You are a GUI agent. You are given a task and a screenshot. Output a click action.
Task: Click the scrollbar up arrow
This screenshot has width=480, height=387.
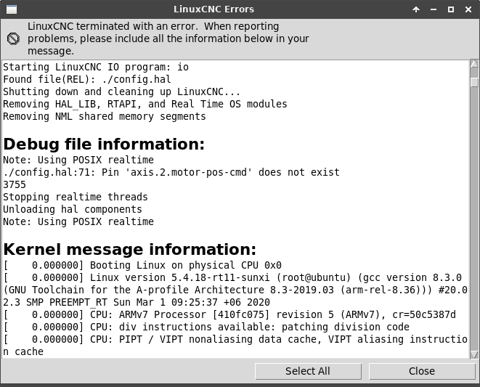coord(474,64)
